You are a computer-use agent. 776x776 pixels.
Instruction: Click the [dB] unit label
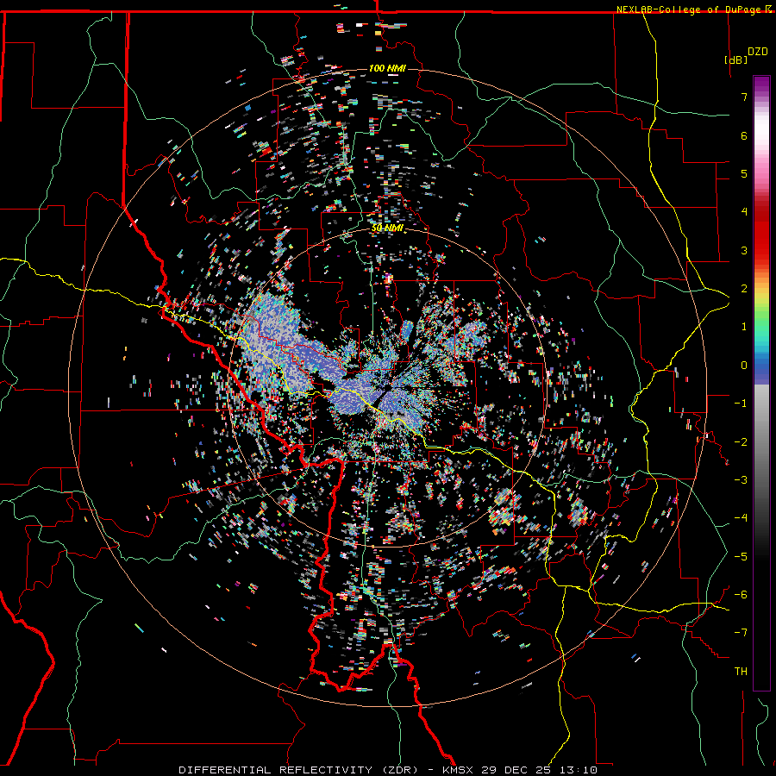point(735,59)
